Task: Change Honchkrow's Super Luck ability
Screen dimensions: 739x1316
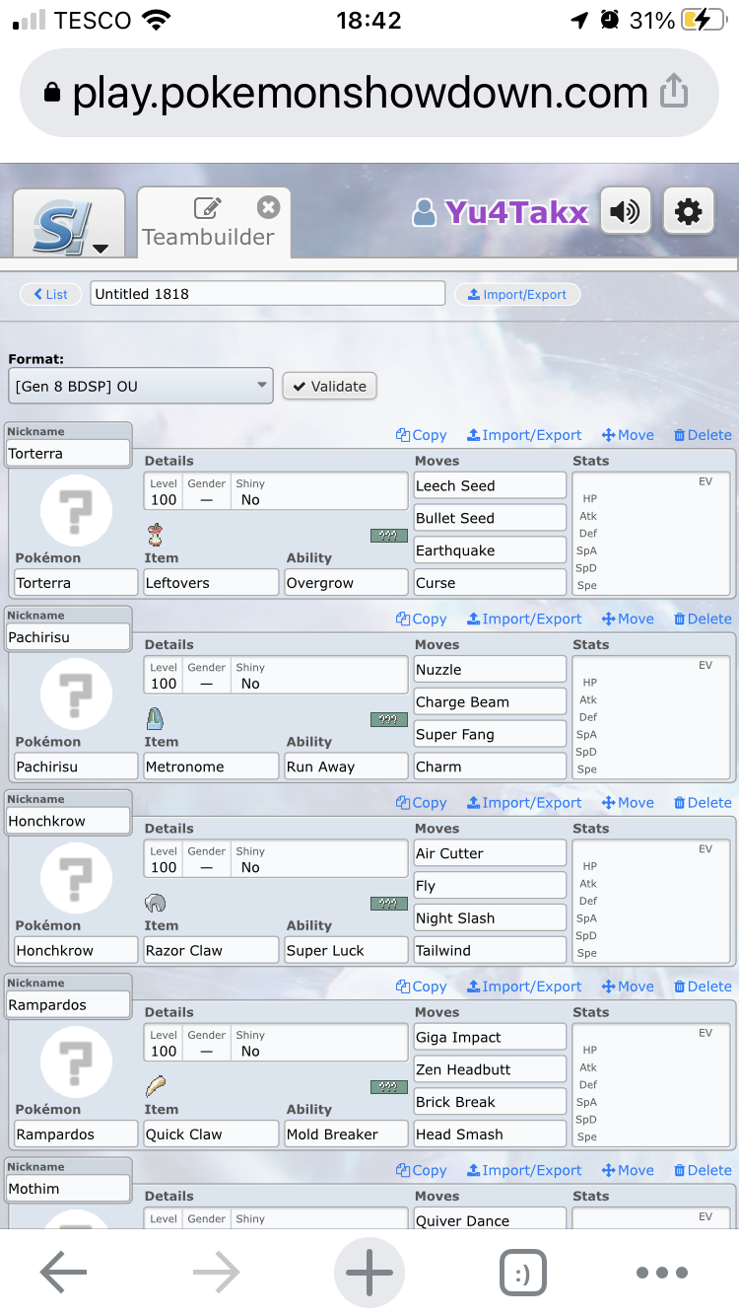Action: (x=346, y=950)
